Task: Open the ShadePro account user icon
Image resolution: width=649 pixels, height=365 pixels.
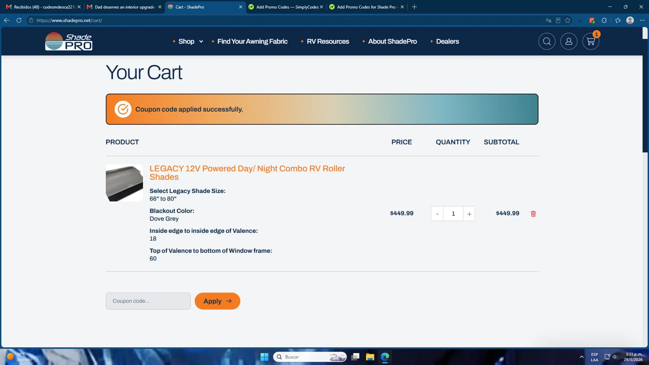Action: (569, 42)
